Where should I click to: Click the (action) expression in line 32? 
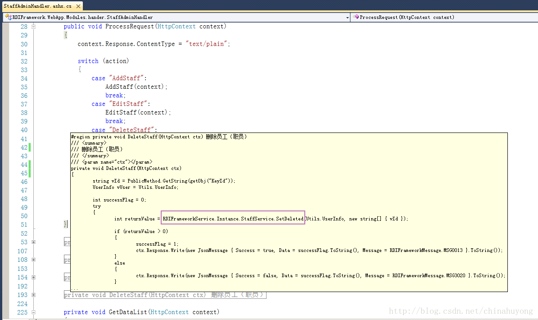116,61
